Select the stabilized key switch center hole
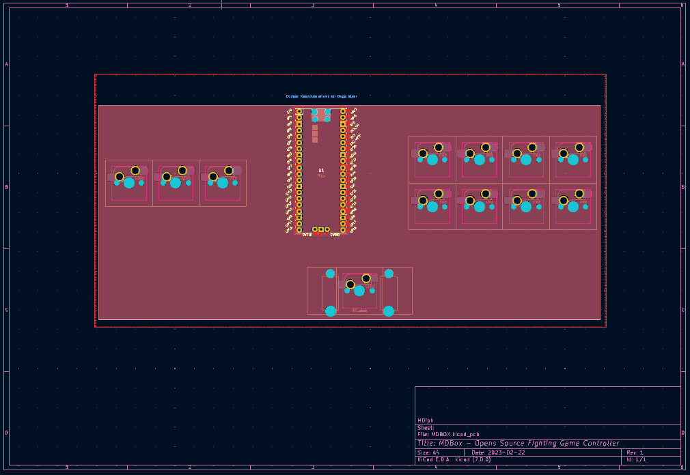This screenshot has height=475, width=690. 359,291
